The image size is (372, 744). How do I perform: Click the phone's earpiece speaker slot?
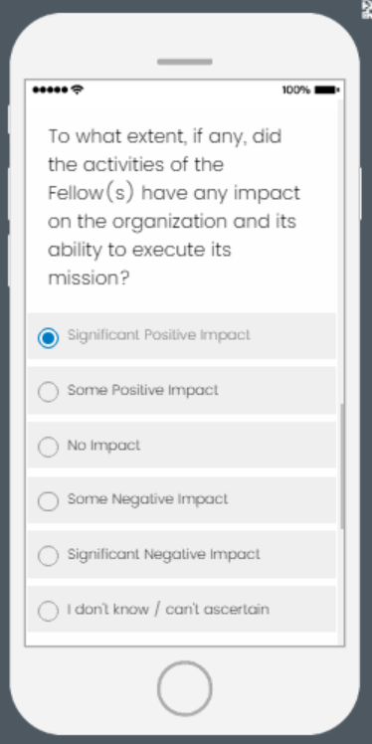(x=185, y=62)
